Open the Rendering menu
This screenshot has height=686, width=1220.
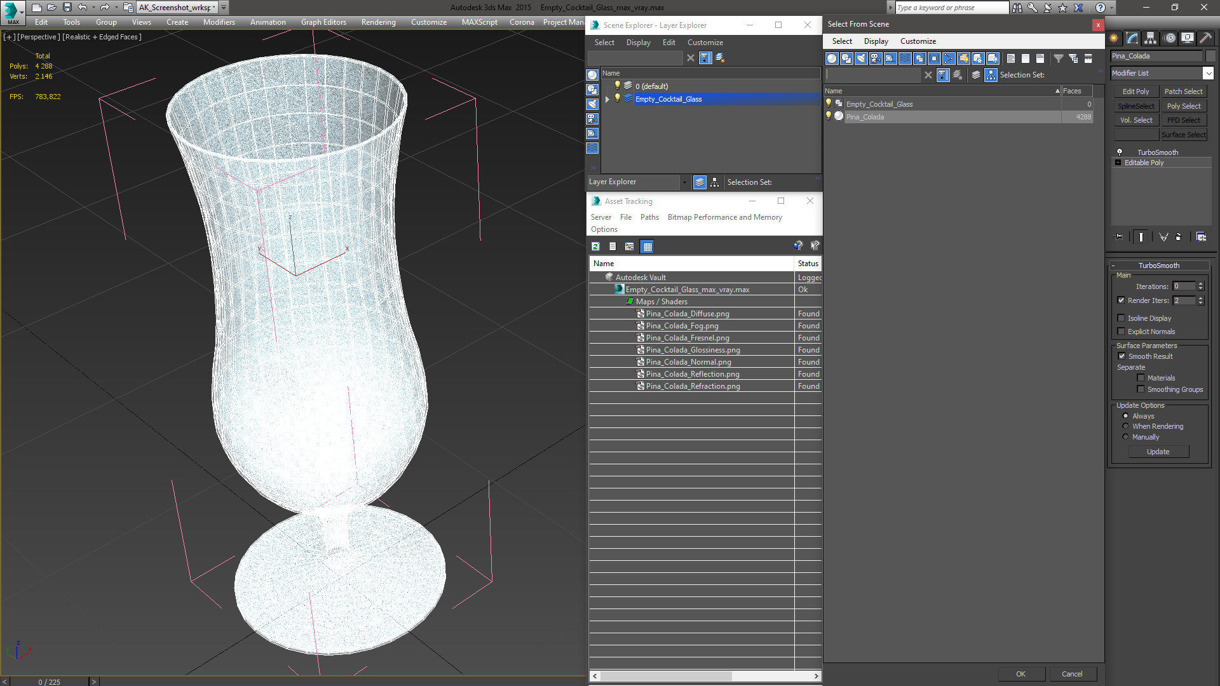pyautogui.click(x=378, y=22)
